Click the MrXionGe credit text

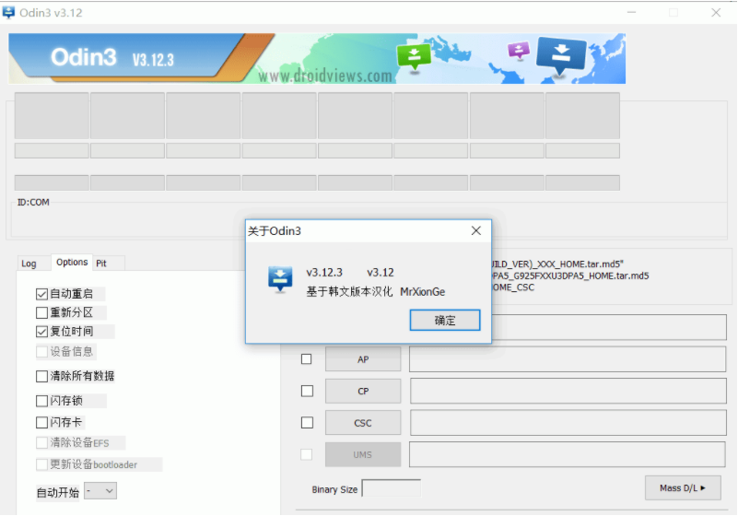(x=422, y=292)
